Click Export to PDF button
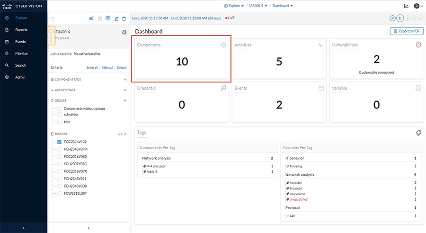Viewport: 426px width, 233px height. [407, 31]
